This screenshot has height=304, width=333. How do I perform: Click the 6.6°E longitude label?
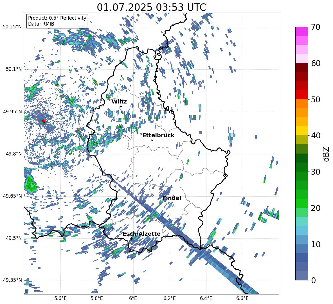click(242, 299)
